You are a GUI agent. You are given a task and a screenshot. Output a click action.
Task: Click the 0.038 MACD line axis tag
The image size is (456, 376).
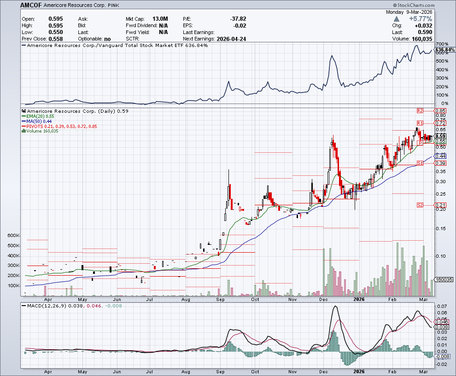tap(442, 327)
